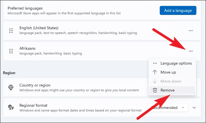Select the Afrikaans language row
The image size is (206, 123).
pos(102,51)
